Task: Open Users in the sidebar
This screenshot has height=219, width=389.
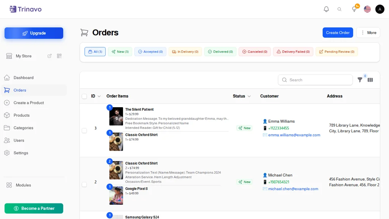Action: [x=34, y=140]
